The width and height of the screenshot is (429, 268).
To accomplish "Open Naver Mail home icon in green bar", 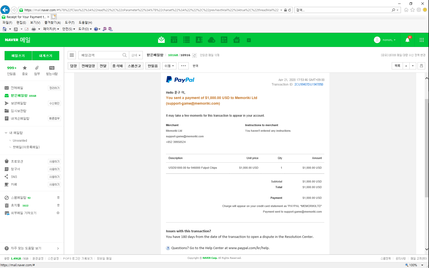I will (161, 40).
